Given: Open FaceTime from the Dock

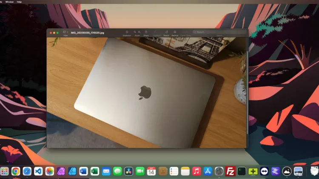Looking at the screenshot, I should 140,171.
